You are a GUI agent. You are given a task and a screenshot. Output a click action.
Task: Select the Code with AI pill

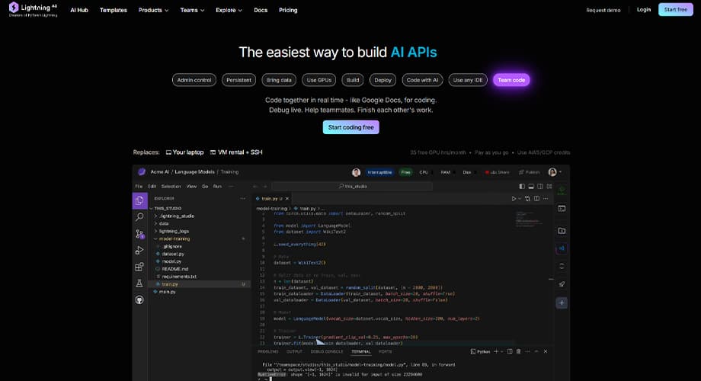[x=422, y=80]
